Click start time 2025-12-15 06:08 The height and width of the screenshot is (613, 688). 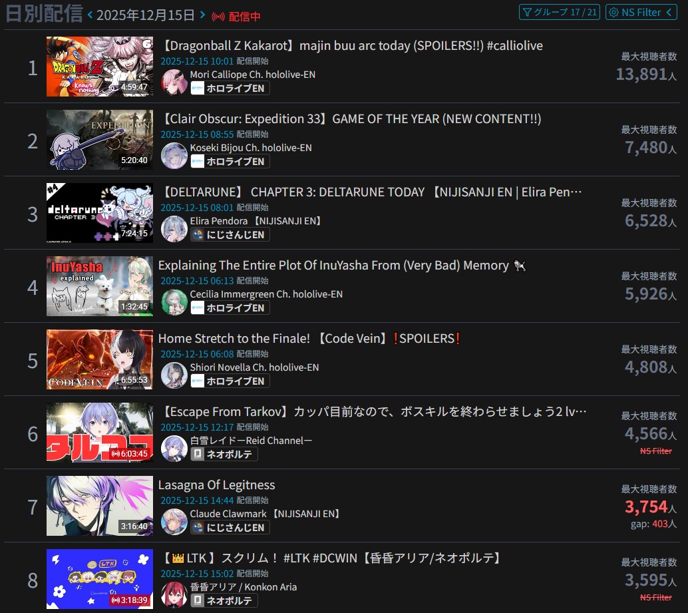pos(197,355)
